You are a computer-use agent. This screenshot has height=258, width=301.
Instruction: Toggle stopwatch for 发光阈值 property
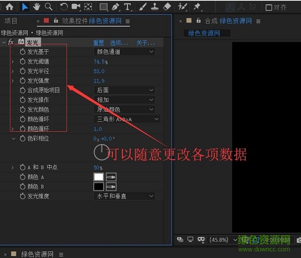[23, 61]
